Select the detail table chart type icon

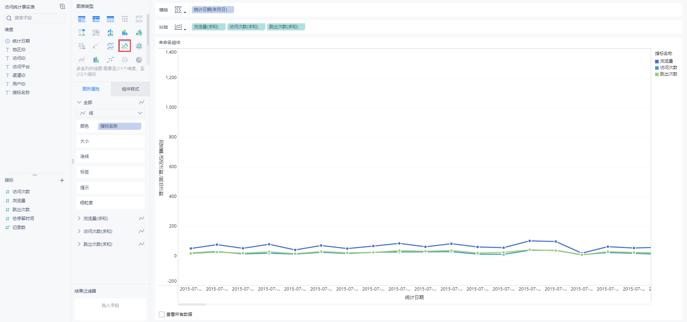(110, 19)
